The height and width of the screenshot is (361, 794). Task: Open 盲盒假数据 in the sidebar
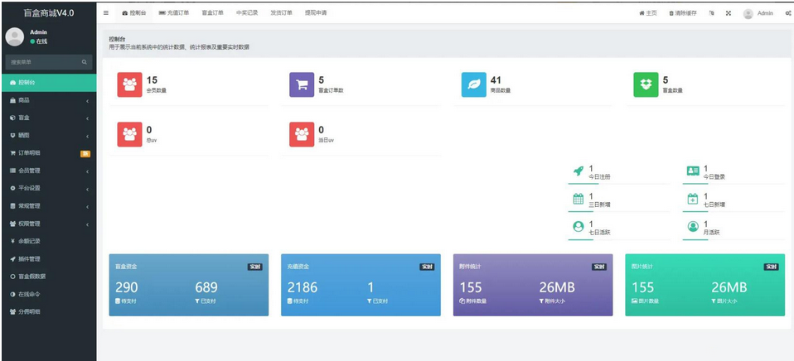coord(49,277)
